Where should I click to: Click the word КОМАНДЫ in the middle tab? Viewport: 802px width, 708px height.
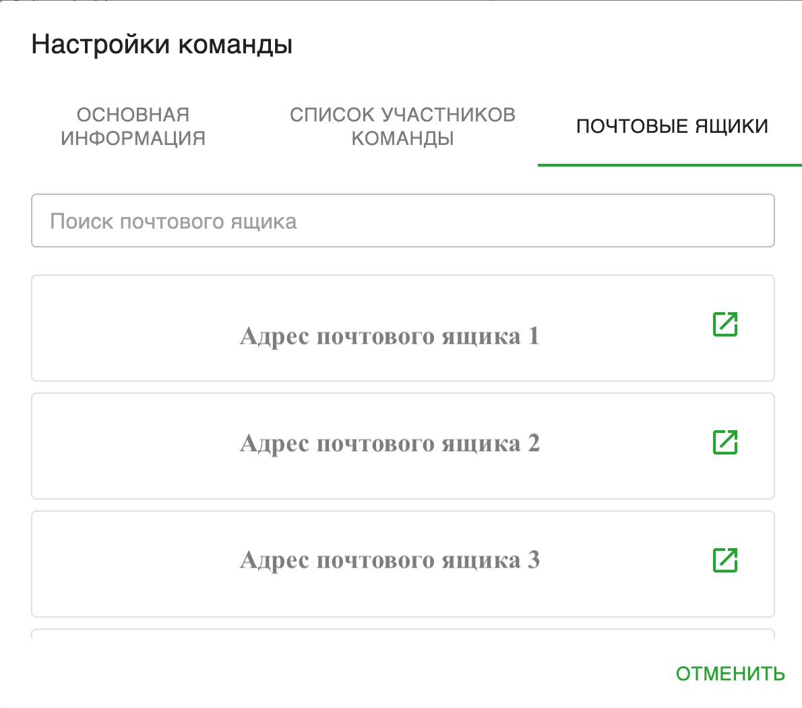click(x=402, y=138)
